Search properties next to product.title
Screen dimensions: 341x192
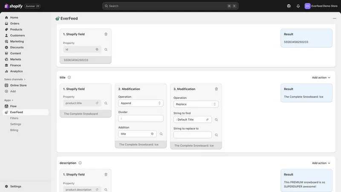click(x=106, y=103)
